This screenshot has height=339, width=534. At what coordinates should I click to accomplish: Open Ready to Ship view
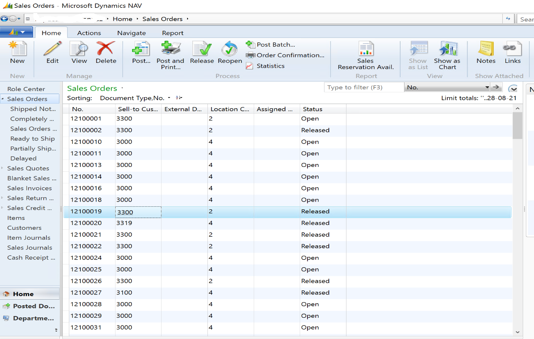click(32, 139)
